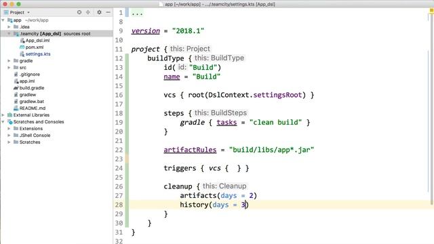Image resolution: width=434 pixels, height=244 pixels.
Task: Collapse the .teamcity folder
Action: [x=9, y=33]
